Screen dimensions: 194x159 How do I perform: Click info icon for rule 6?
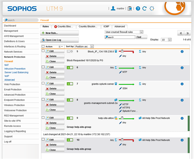pos(182,68)
